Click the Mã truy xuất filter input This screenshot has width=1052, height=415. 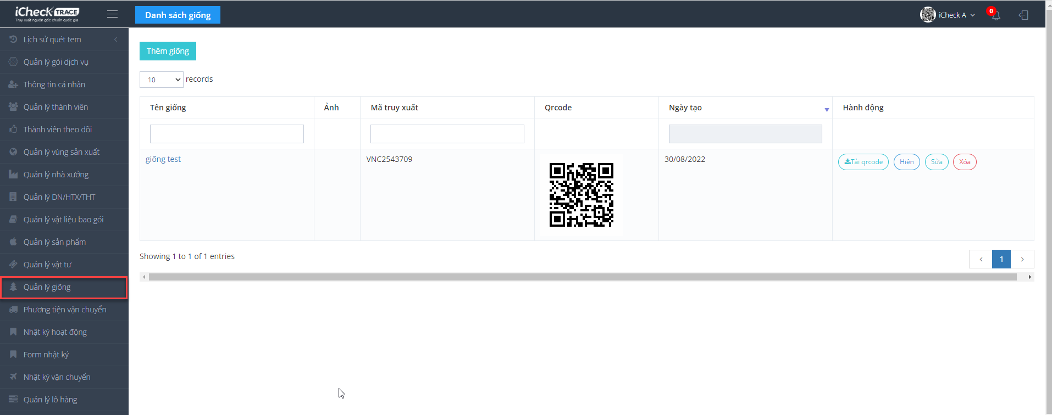[447, 134]
